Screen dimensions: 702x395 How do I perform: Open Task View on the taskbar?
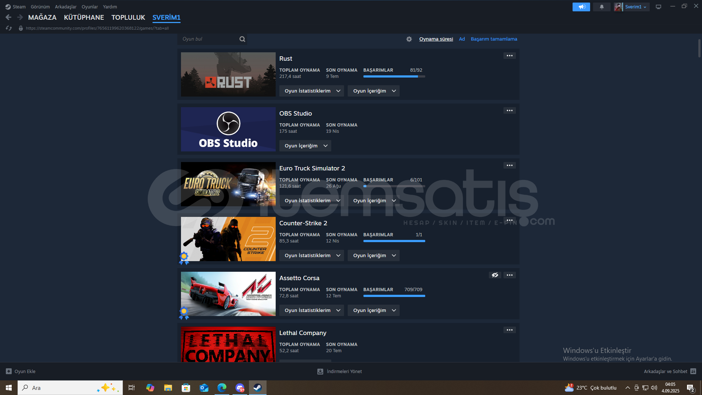(132, 388)
